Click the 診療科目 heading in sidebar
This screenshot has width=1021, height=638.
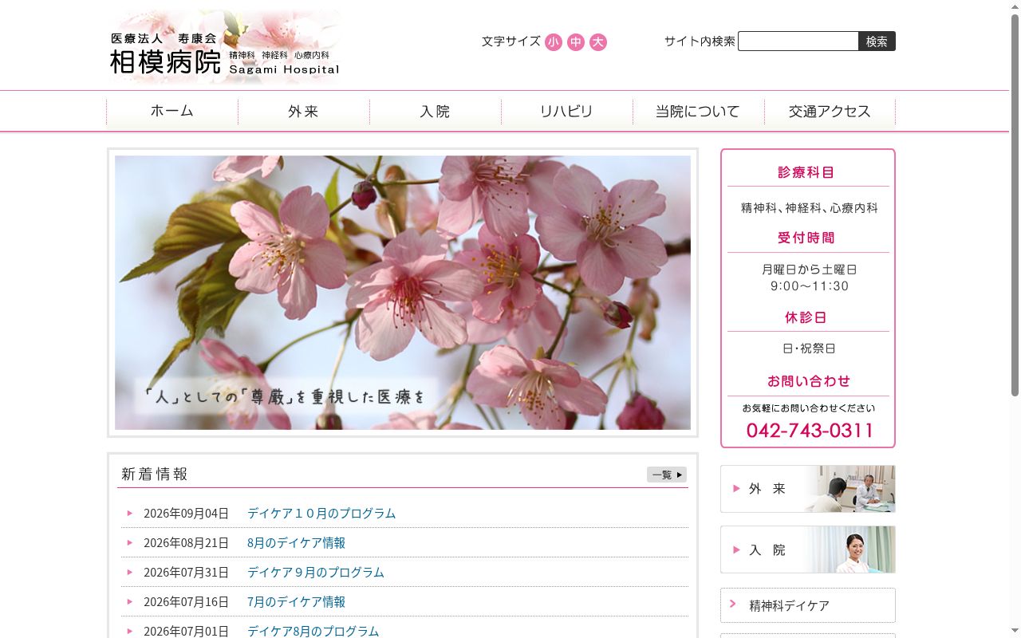pos(806,172)
